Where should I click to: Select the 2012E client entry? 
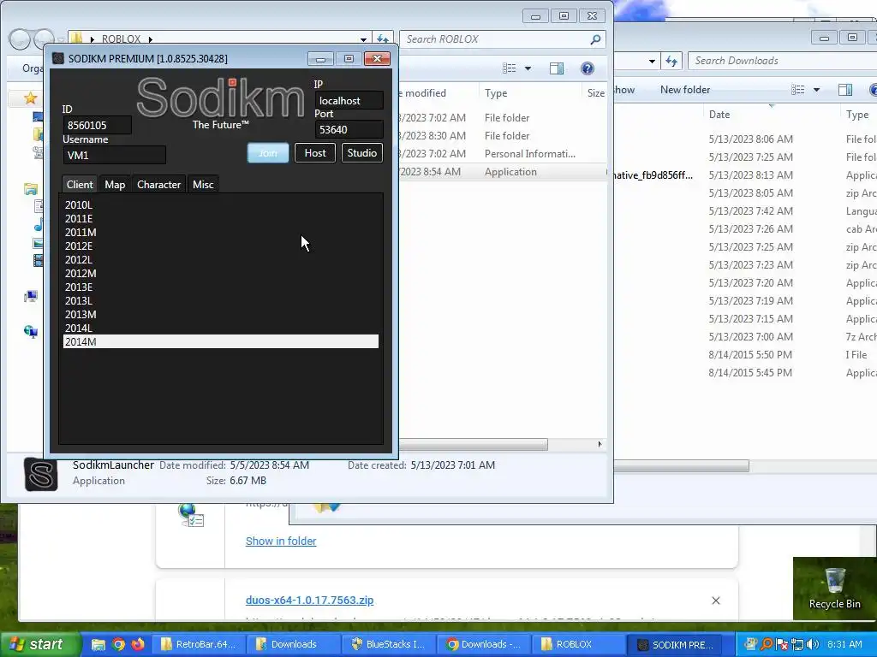[220, 246]
